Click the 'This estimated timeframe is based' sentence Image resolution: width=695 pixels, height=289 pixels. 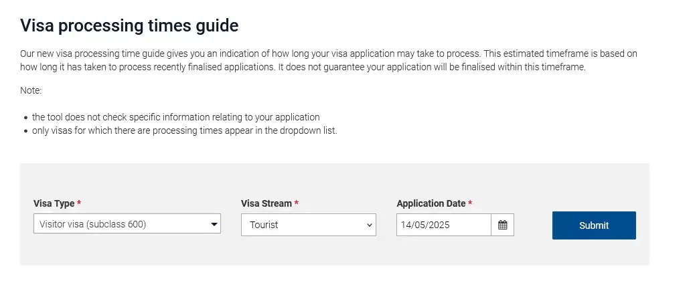[x=329, y=61]
